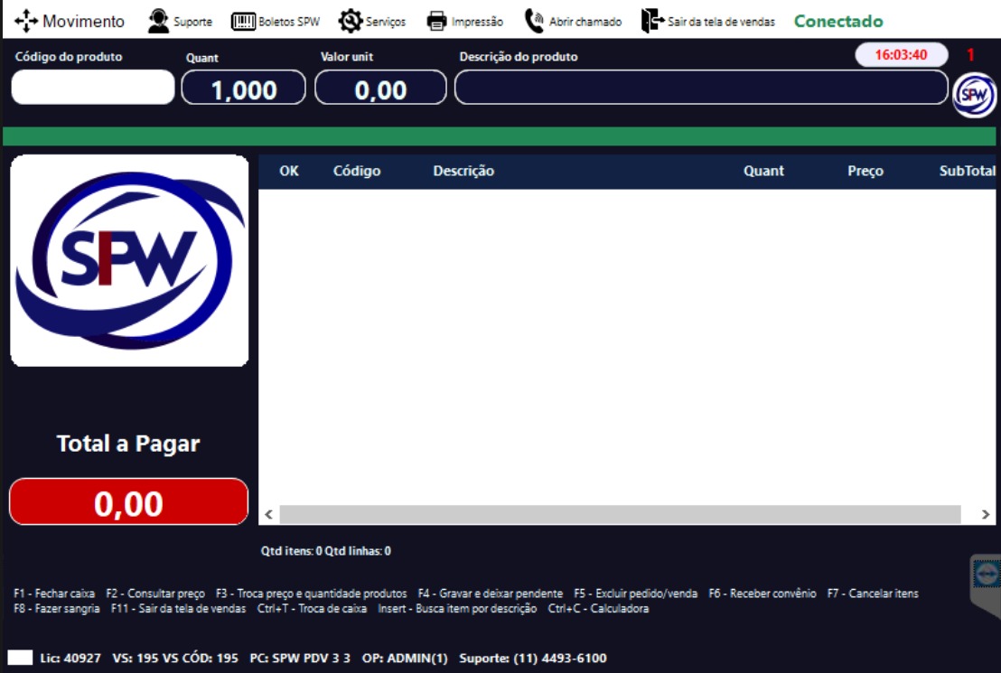Click the green status bar

pyautogui.click(x=500, y=136)
